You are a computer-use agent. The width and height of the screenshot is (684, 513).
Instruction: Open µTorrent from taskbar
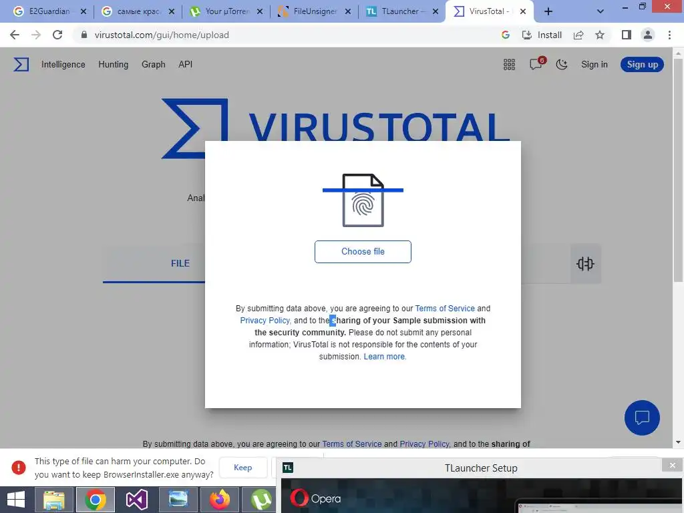click(x=261, y=500)
